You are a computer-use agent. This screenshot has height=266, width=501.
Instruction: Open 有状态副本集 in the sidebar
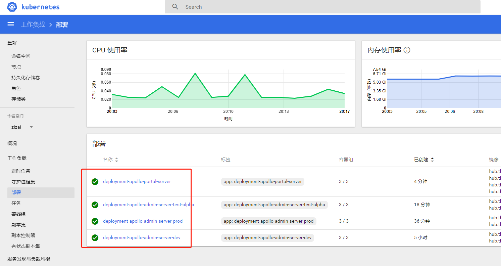click(26, 246)
